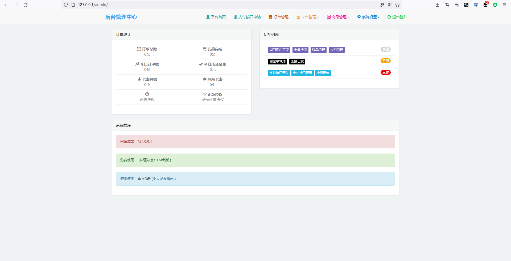Click the screenshot crop extension icon
Image resolution: width=511 pixels, height=261 pixels.
447,5
